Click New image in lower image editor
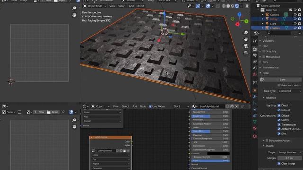Screen dimensions: 303x170 (39, 112)
